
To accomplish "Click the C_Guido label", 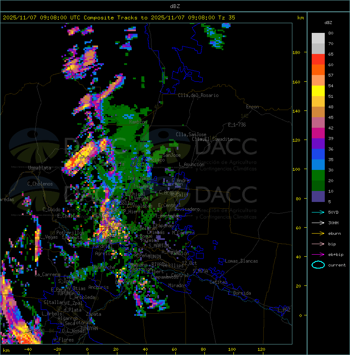I will [51, 210].
